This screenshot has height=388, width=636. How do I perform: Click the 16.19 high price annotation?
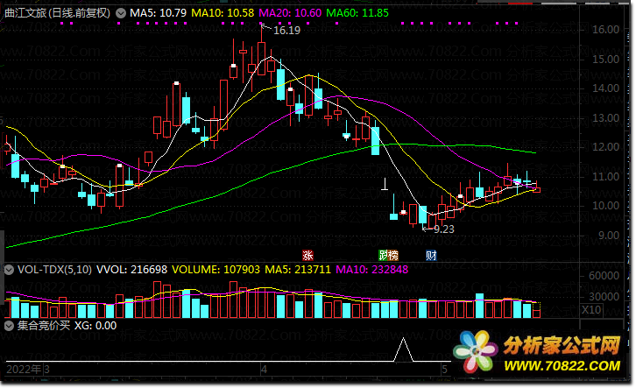tap(286, 31)
